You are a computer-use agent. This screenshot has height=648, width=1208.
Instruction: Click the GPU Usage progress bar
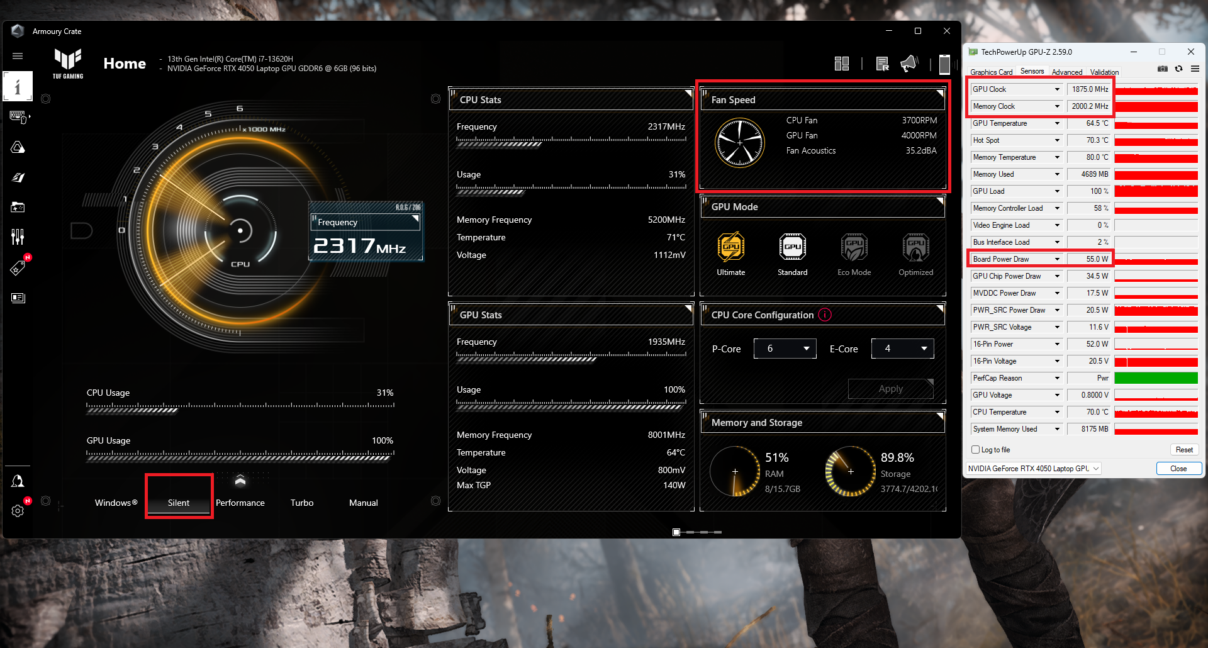[x=240, y=456]
